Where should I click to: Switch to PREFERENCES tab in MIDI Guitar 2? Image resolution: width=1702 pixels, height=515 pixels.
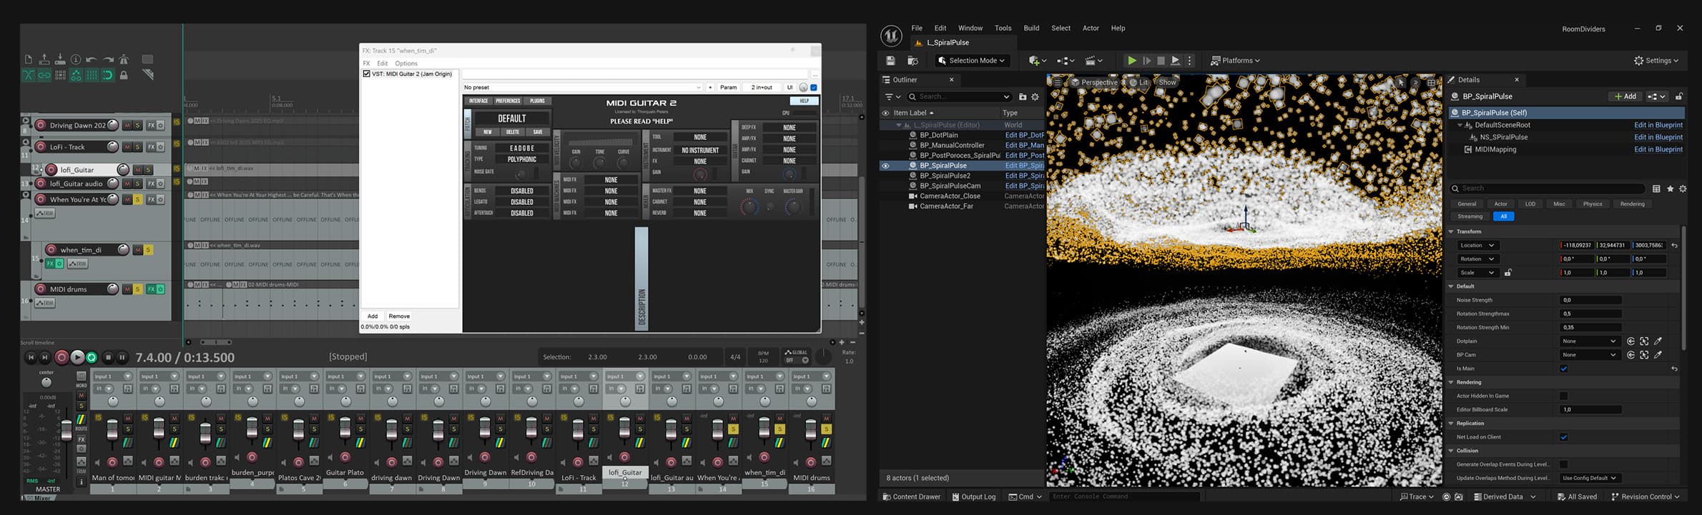tap(508, 101)
